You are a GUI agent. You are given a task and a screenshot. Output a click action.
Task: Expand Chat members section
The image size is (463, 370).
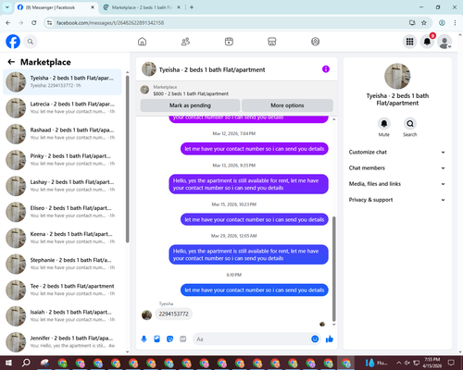[397, 168]
